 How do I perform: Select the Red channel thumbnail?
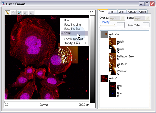click(x=112, y=86)
